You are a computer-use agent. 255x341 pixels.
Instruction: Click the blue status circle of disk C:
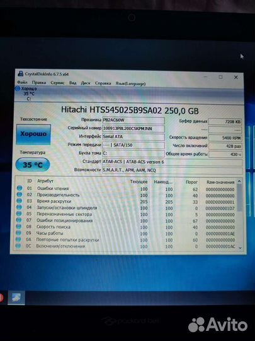pos(18,88)
